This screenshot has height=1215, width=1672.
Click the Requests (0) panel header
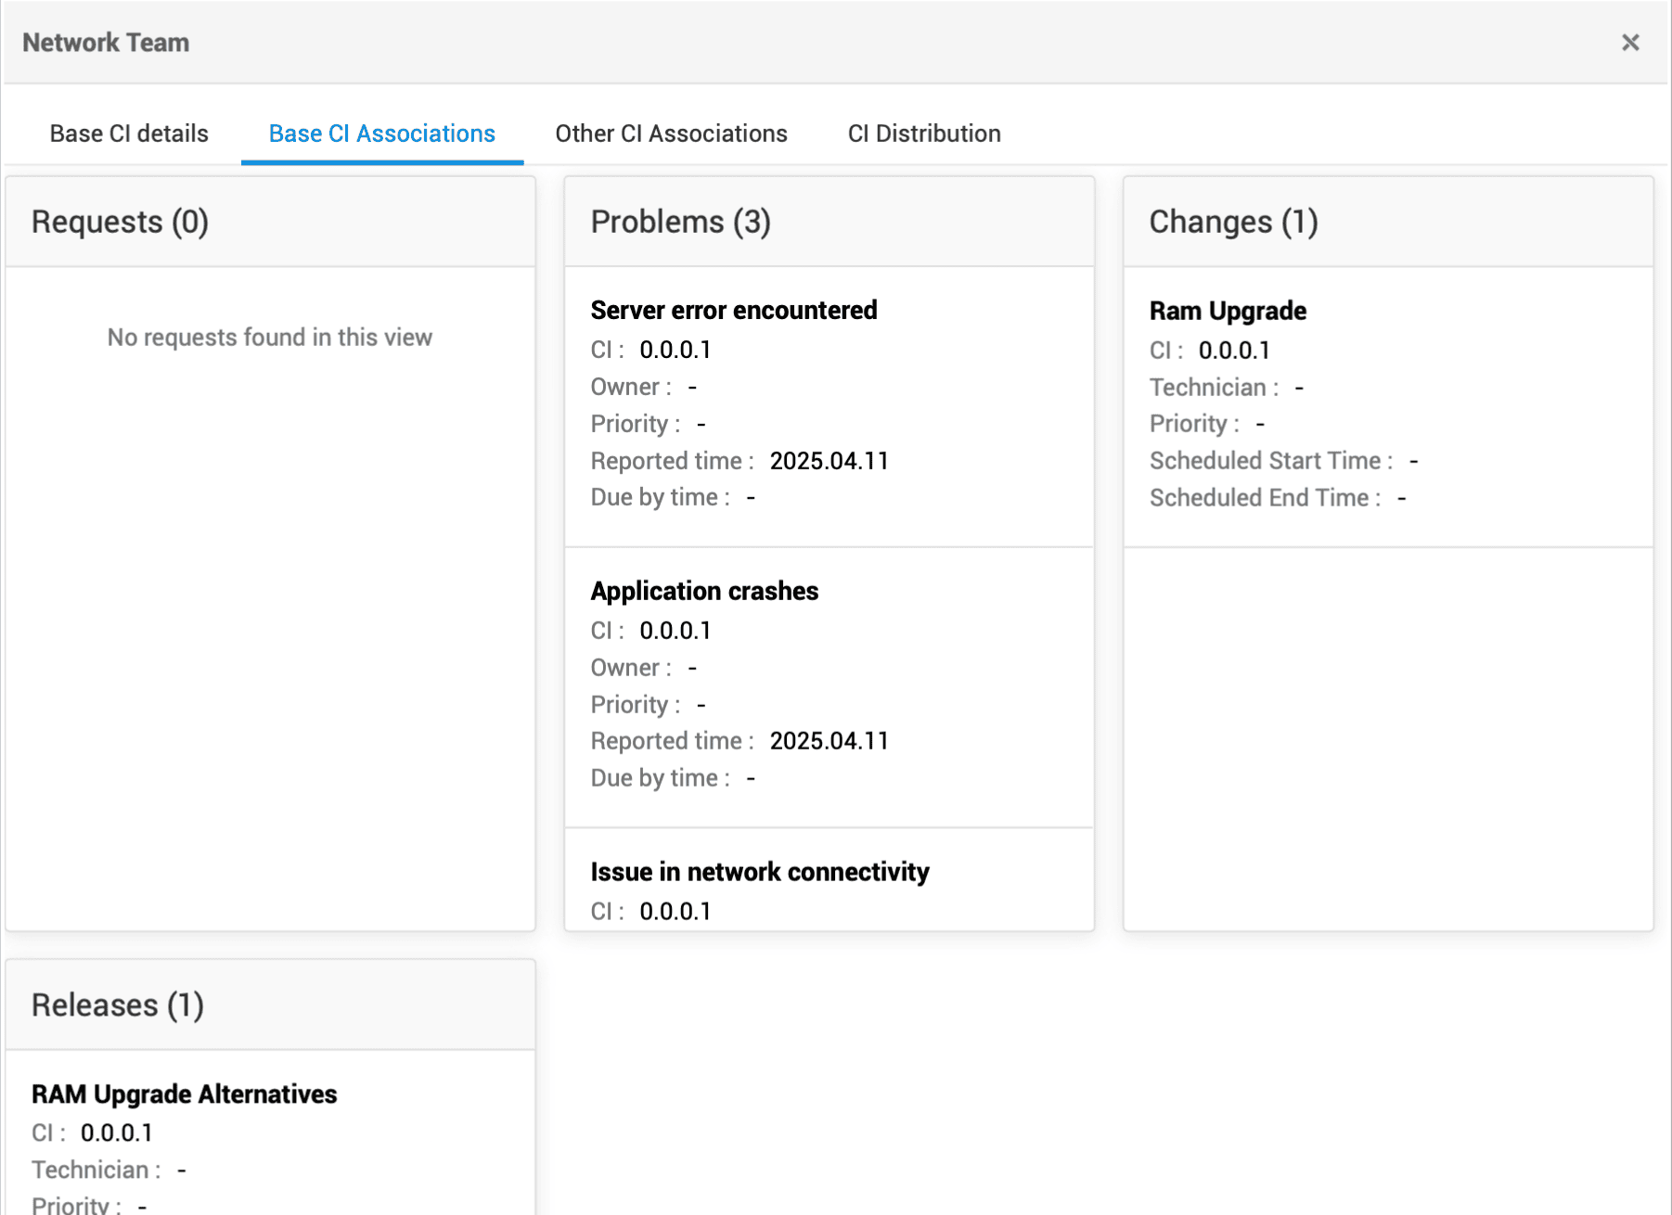point(120,222)
